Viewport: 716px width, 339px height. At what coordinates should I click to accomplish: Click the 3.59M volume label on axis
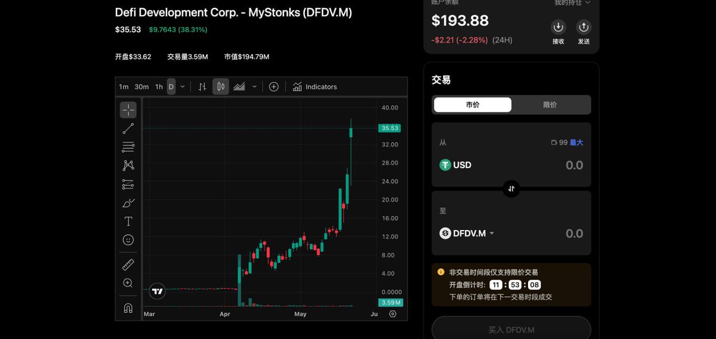click(391, 303)
